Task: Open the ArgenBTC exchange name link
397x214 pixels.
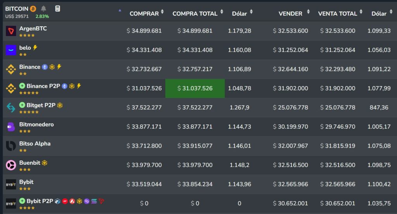Action: [x=33, y=28]
